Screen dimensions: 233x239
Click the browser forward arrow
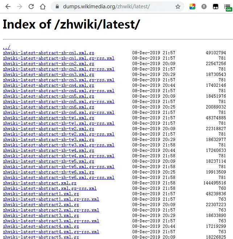[20, 7]
